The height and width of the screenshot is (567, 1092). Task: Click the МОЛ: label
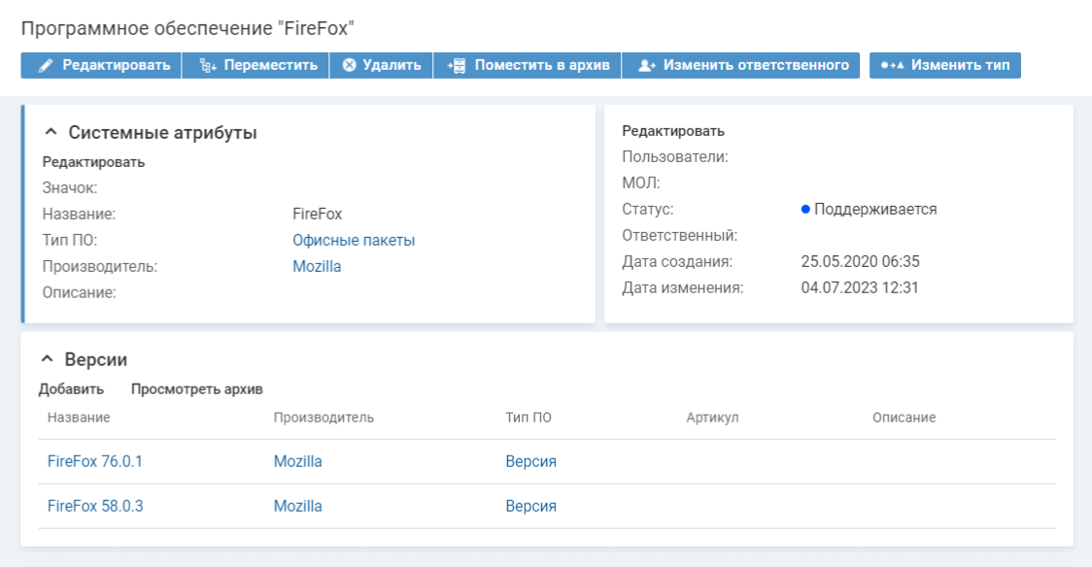coord(640,183)
